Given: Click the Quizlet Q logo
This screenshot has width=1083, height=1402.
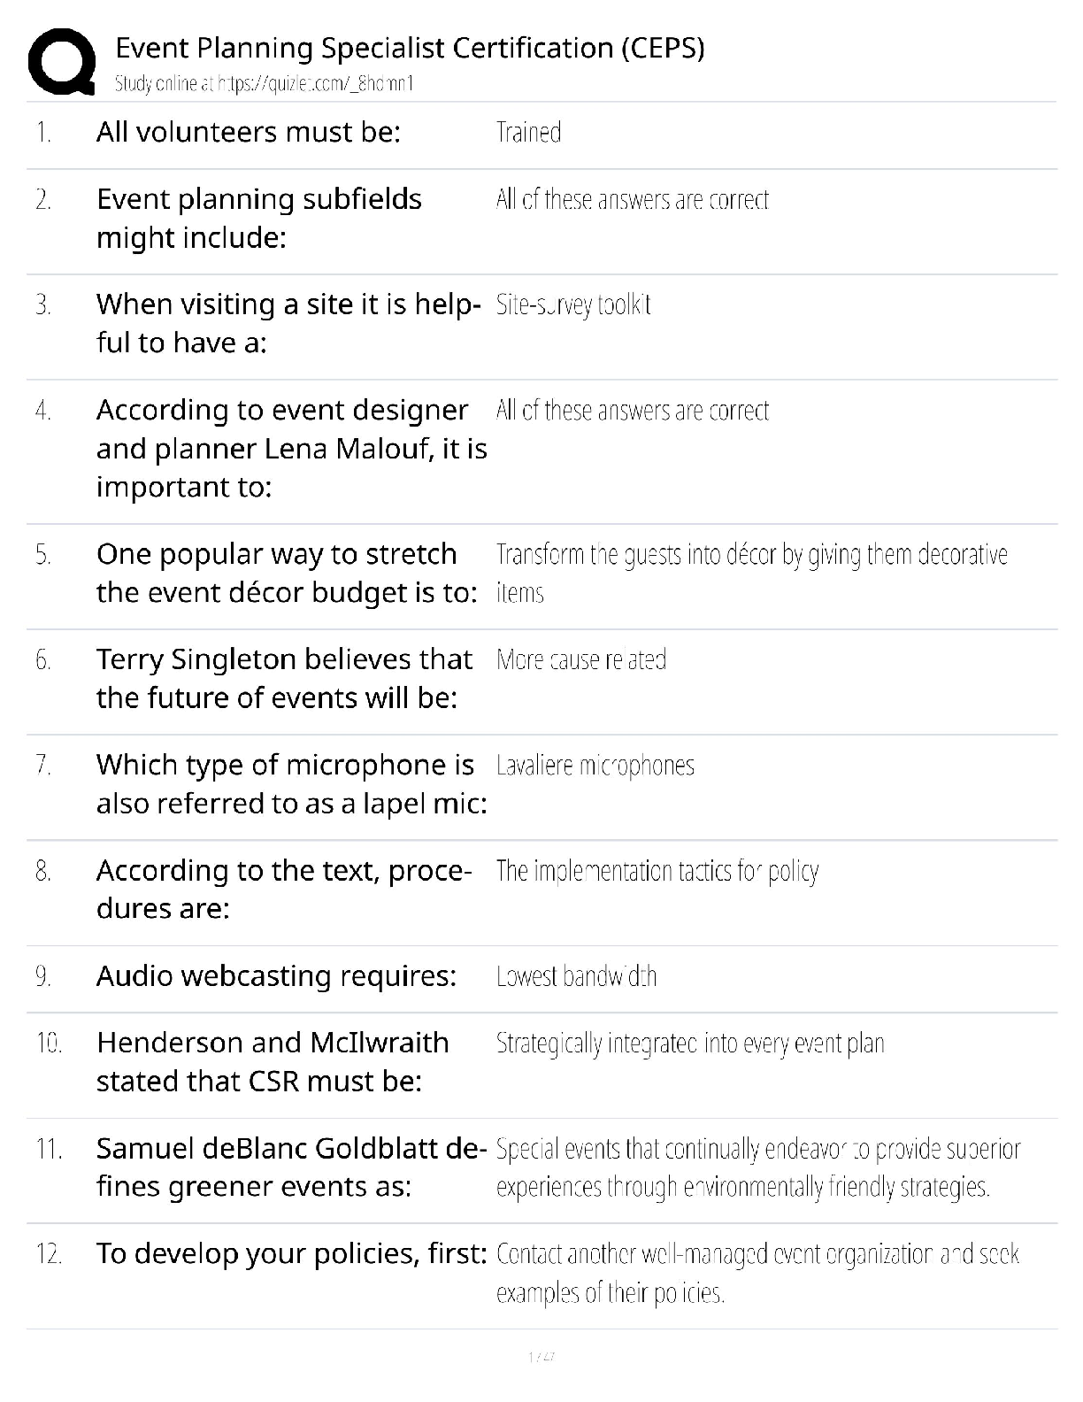Looking at the screenshot, I should click(62, 60).
